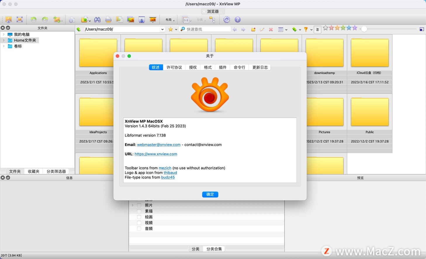Image resolution: width=426 pixels, height=259 pixels.
Task: Click the fullscreen toolbar icon
Action: 20,20
